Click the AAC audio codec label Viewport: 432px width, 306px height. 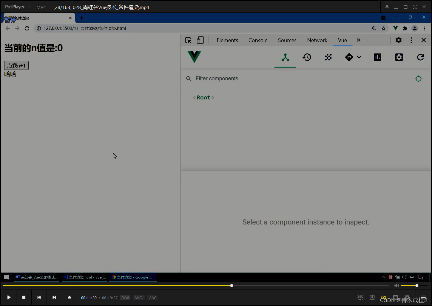click(x=153, y=298)
